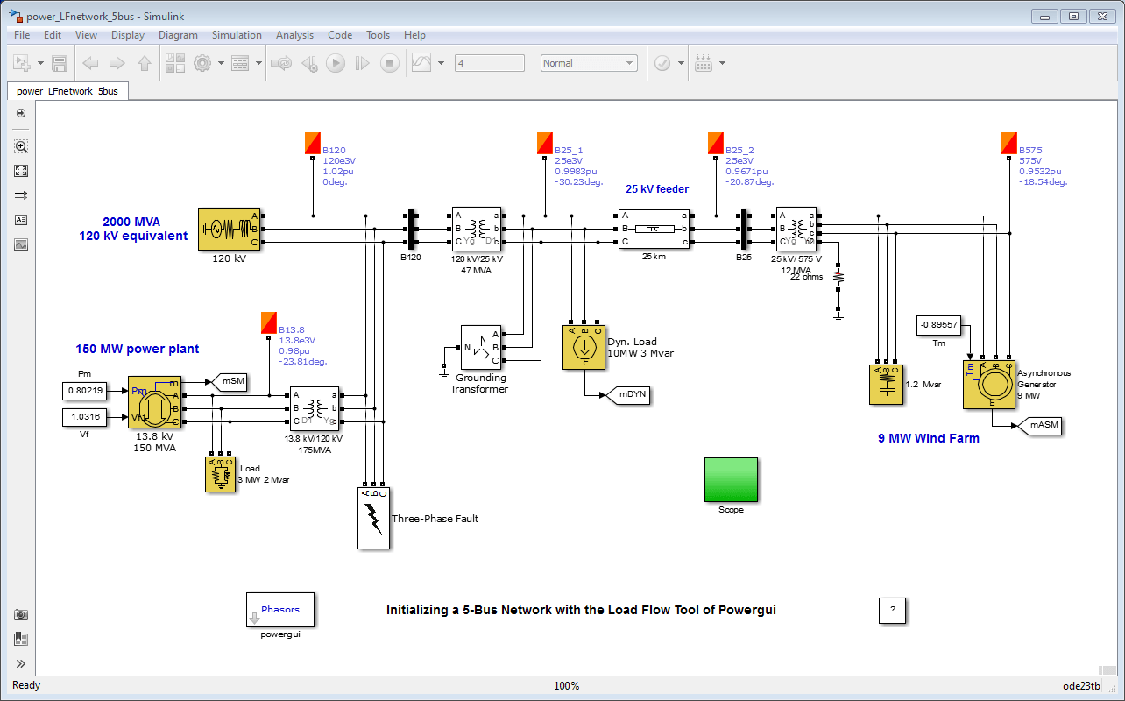Viewport: 1125px width, 701px height.
Task: Click the powergui Phasors block
Action: [x=280, y=610]
